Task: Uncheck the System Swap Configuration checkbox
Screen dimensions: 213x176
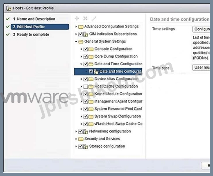Action: (86, 117)
